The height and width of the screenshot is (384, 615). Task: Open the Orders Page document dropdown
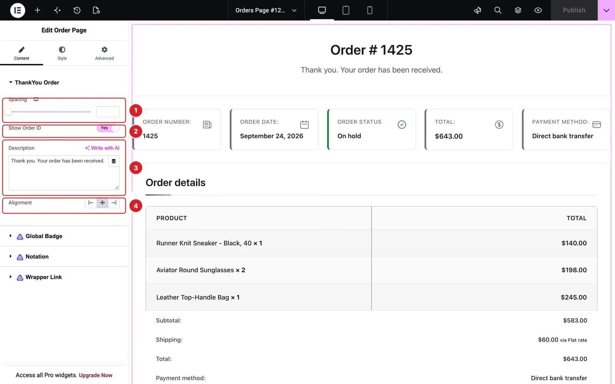266,10
